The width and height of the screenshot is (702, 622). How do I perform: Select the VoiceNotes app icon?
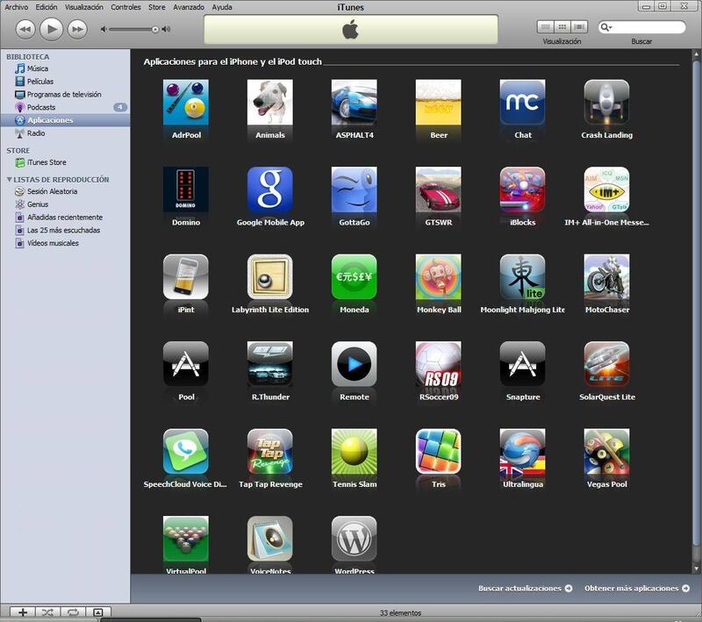(x=270, y=539)
